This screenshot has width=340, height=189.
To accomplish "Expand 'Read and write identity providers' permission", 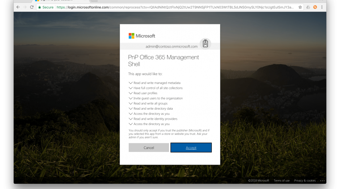I will pos(153,119).
